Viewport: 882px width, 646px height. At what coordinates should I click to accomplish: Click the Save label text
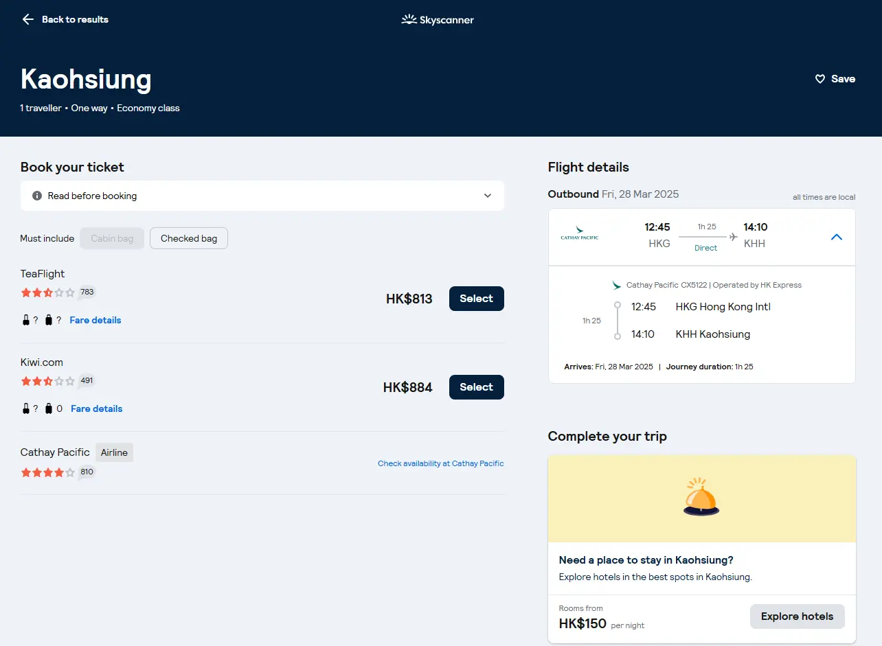843,79
